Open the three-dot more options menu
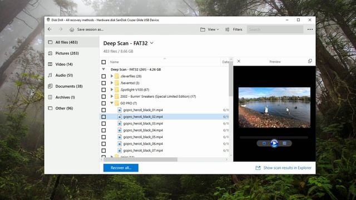Image resolution: width=356 pixels, height=200 pixels. pos(310,29)
